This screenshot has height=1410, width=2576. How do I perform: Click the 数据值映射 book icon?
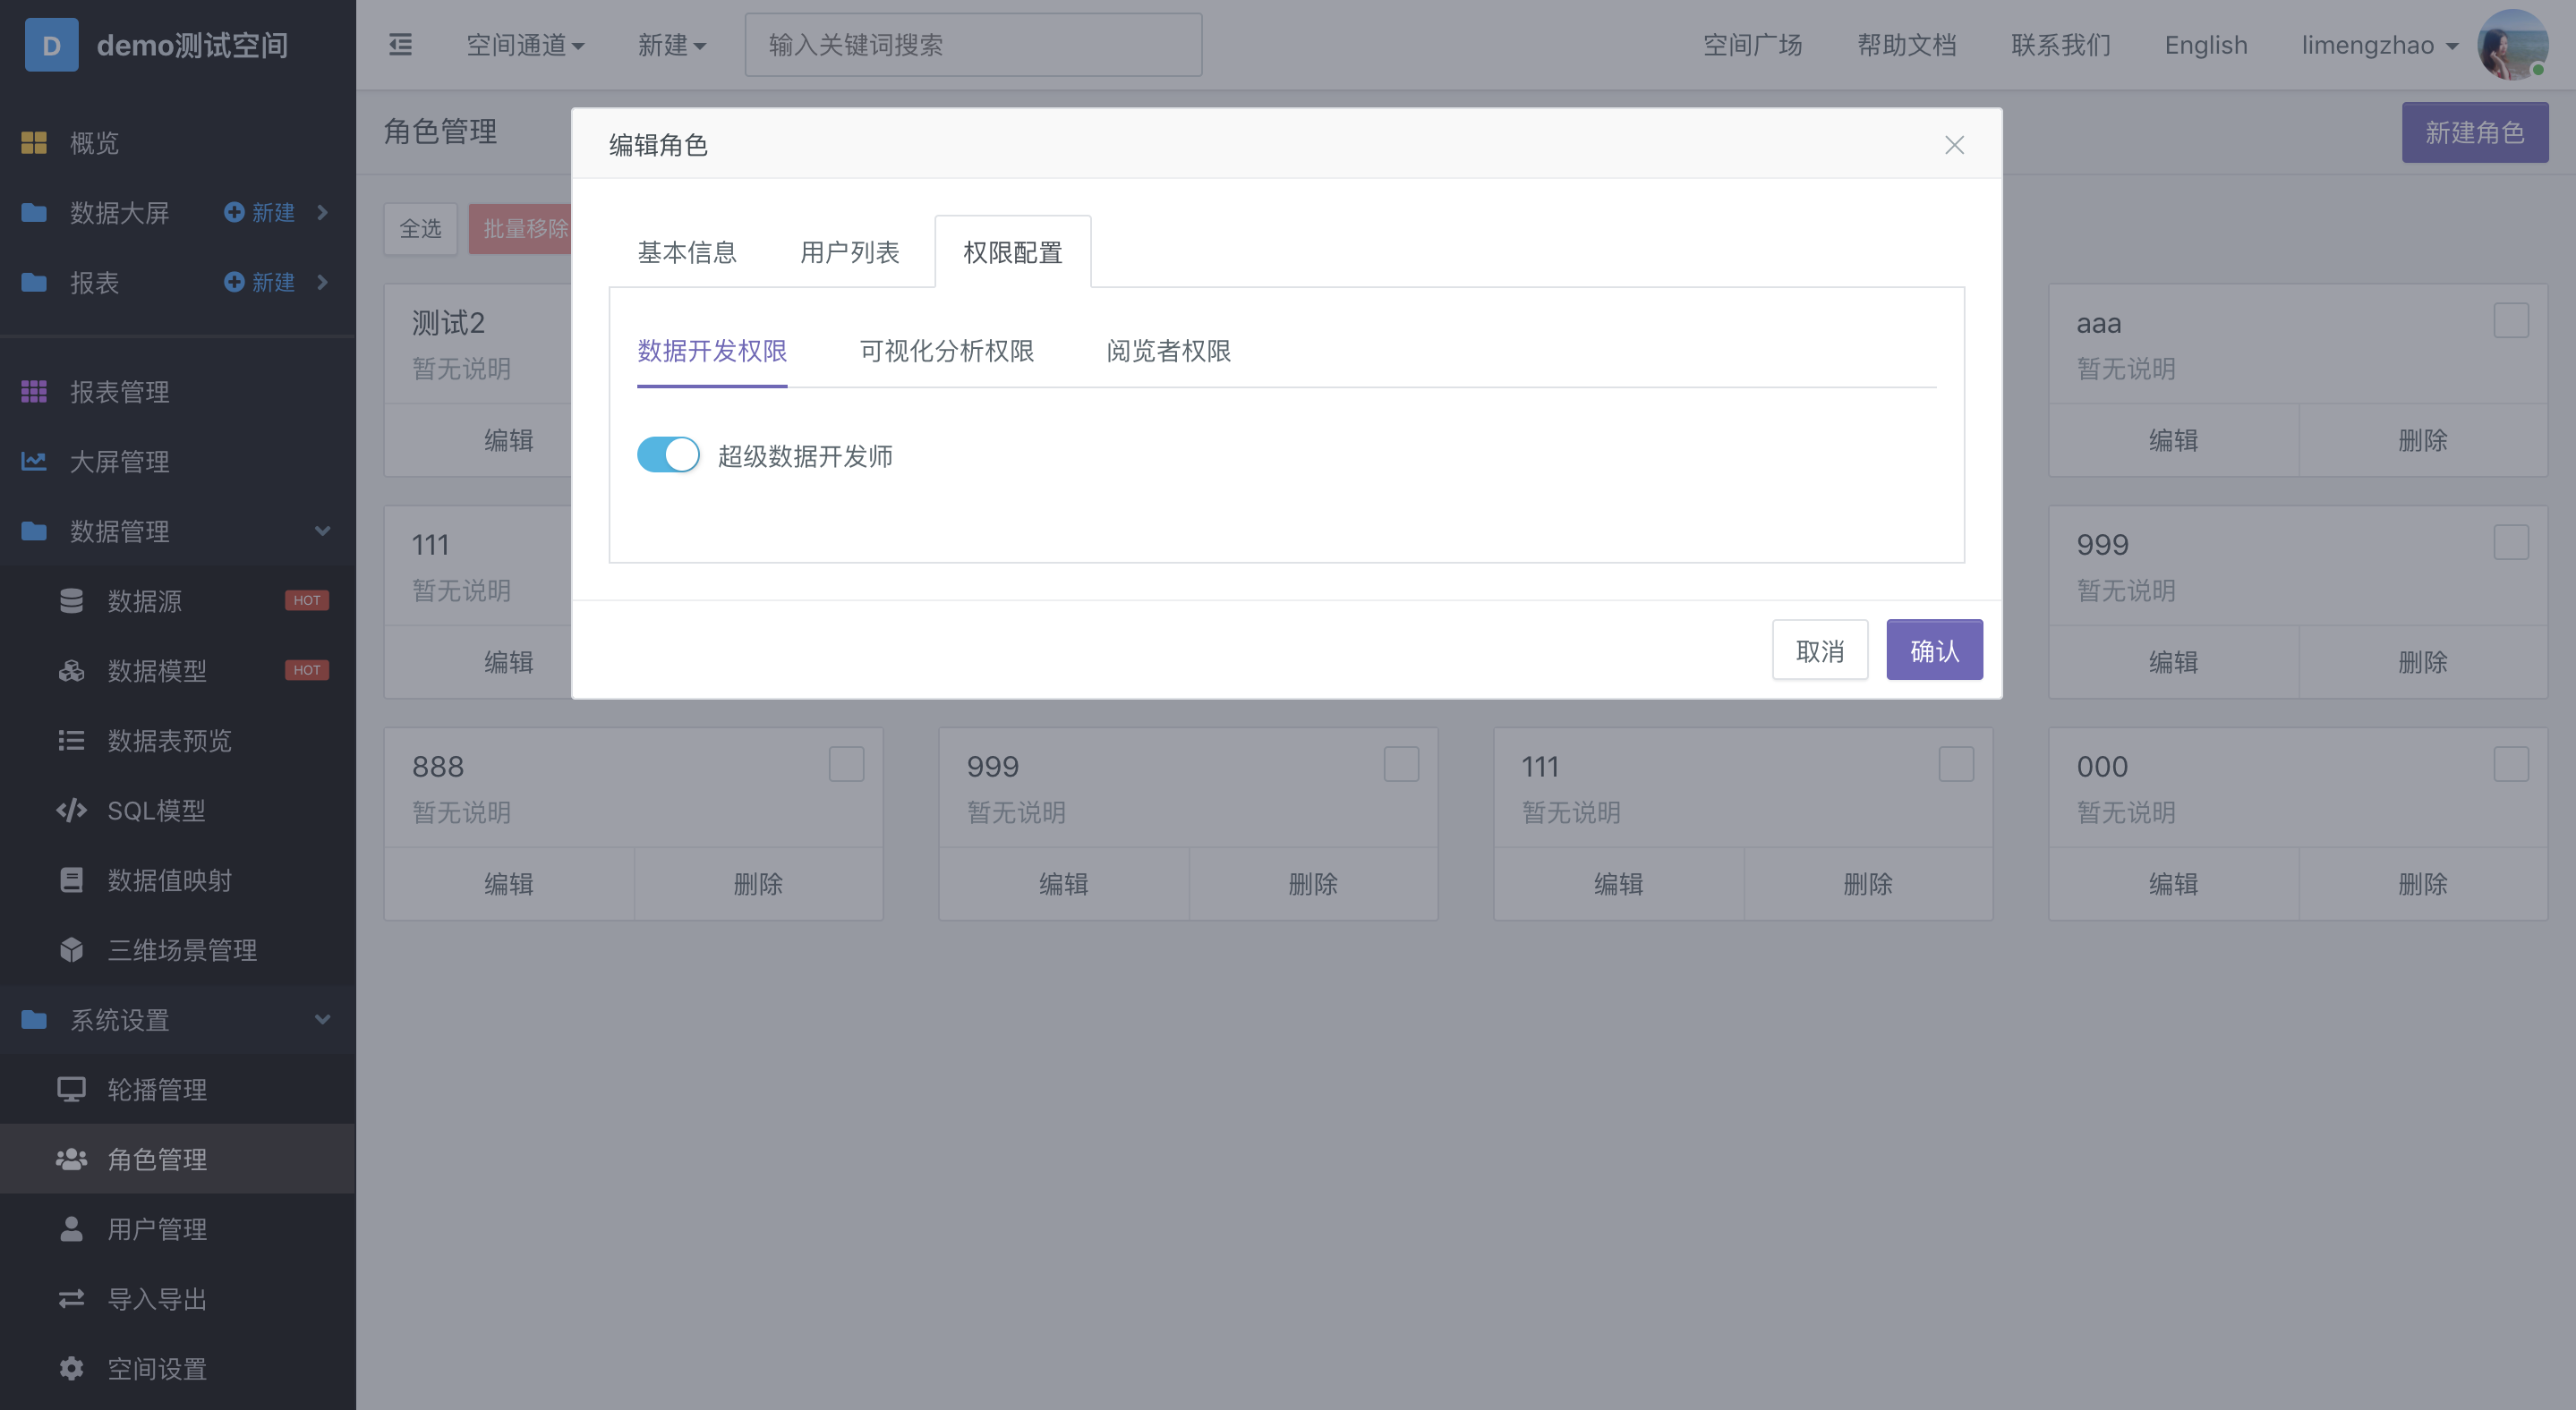(x=71, y=880)
